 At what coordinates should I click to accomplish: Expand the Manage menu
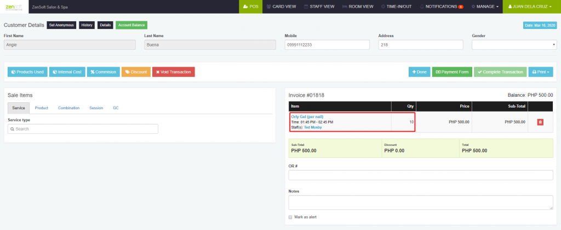(x=485, y=7)
